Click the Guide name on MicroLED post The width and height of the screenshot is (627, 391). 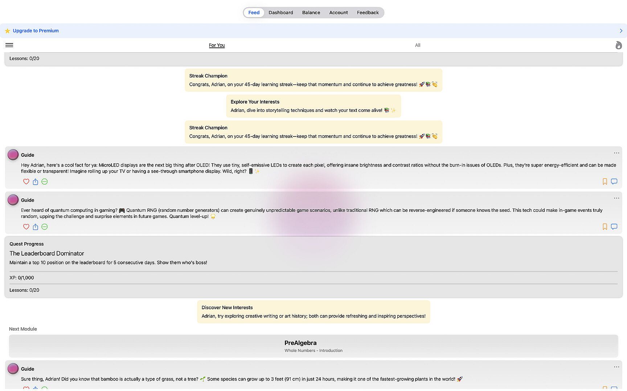coord(28,155)
